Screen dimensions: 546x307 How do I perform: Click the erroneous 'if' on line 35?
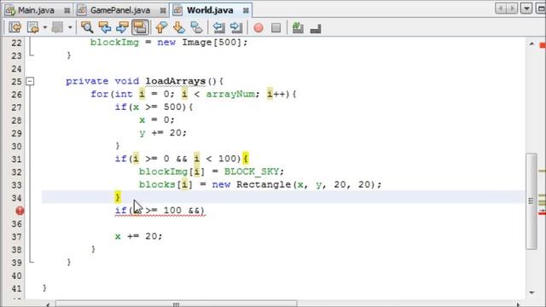pos(121,211)
